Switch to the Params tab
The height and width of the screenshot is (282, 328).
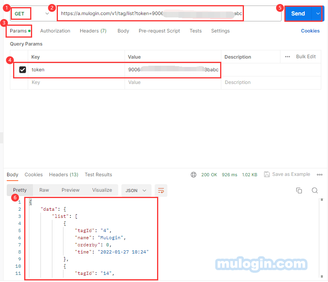click(x=20, y=31)
